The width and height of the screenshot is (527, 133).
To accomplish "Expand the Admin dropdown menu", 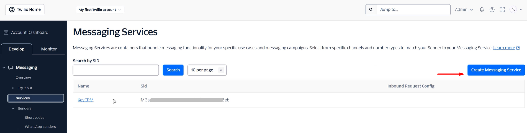I will tap(464, 10).
